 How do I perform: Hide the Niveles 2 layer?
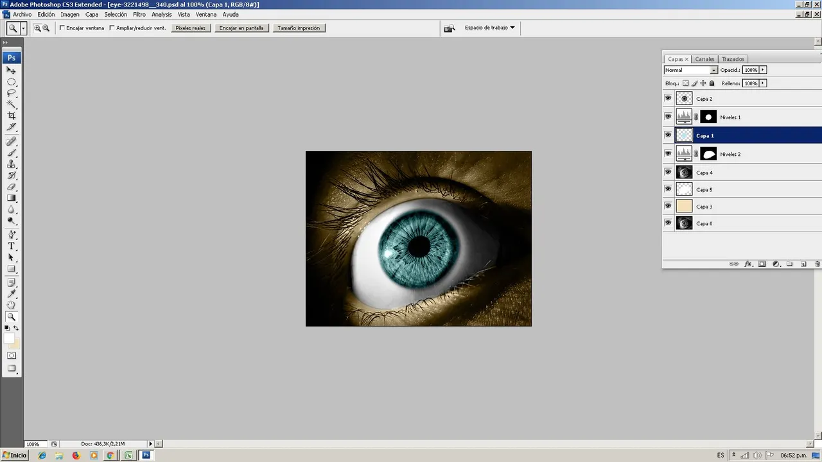pos(668,154)
